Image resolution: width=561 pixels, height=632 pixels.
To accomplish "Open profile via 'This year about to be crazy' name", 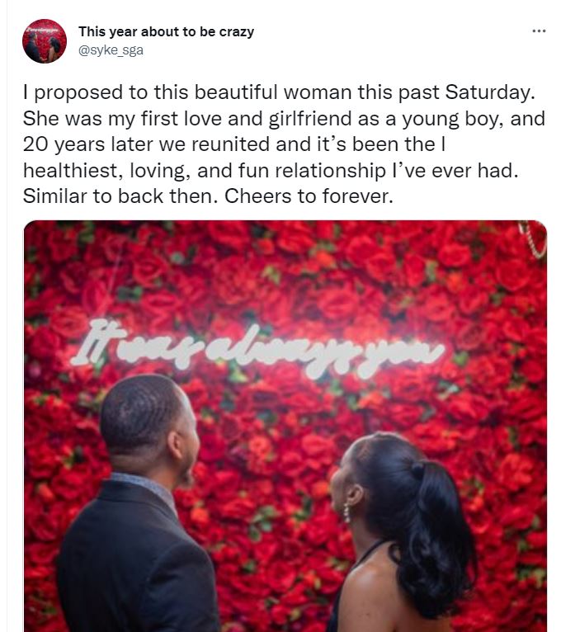I will coord(166,31).
